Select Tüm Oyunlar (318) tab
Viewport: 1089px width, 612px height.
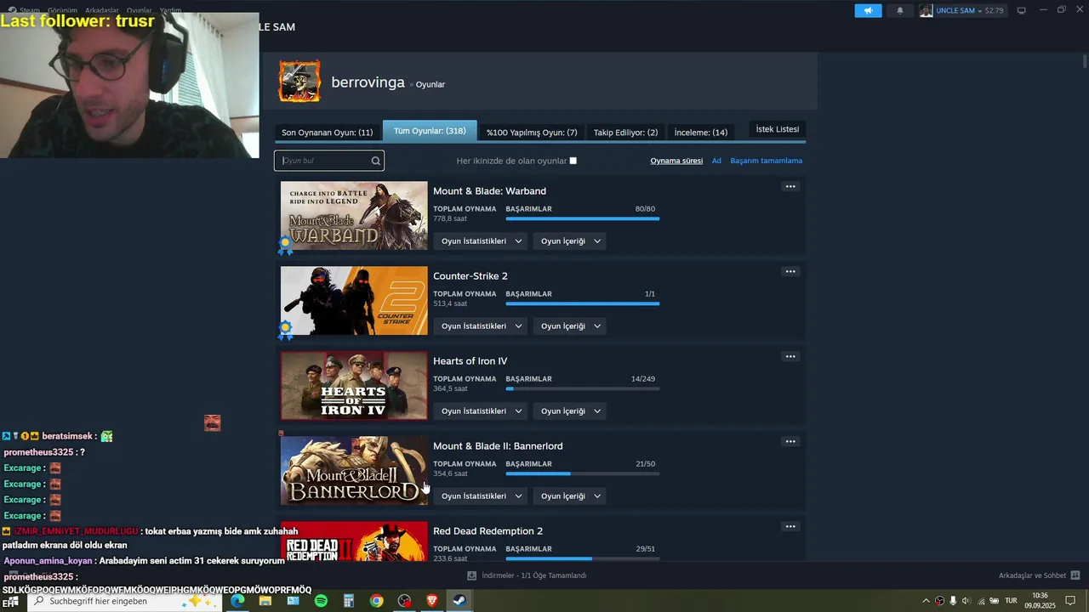[x=430, y=131]
